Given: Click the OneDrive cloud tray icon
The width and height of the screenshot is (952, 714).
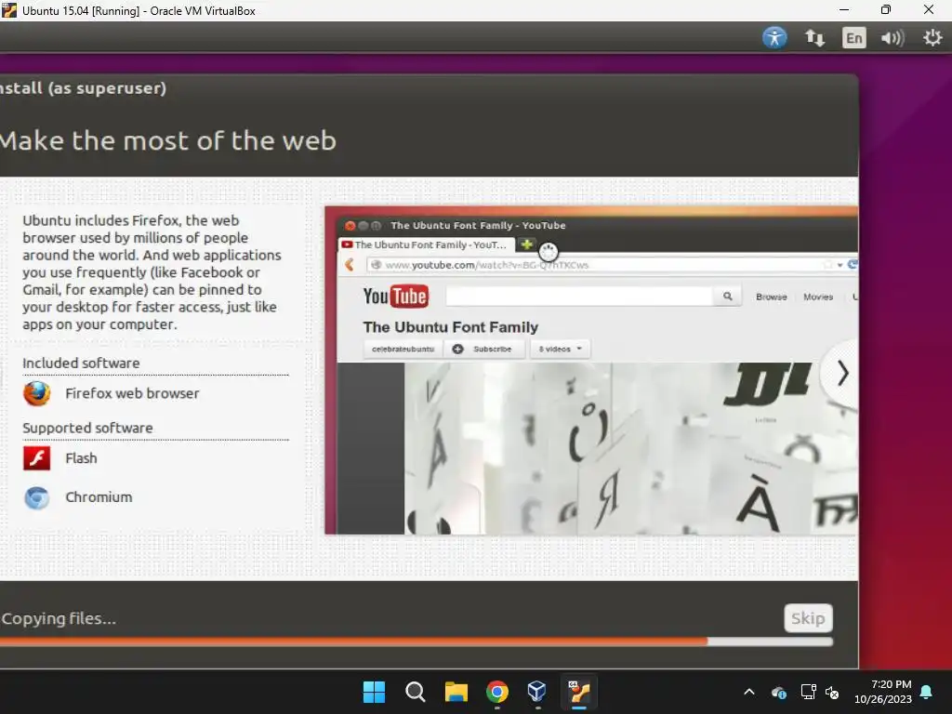Looking at the screenshot, I should [x=779, y=692].
